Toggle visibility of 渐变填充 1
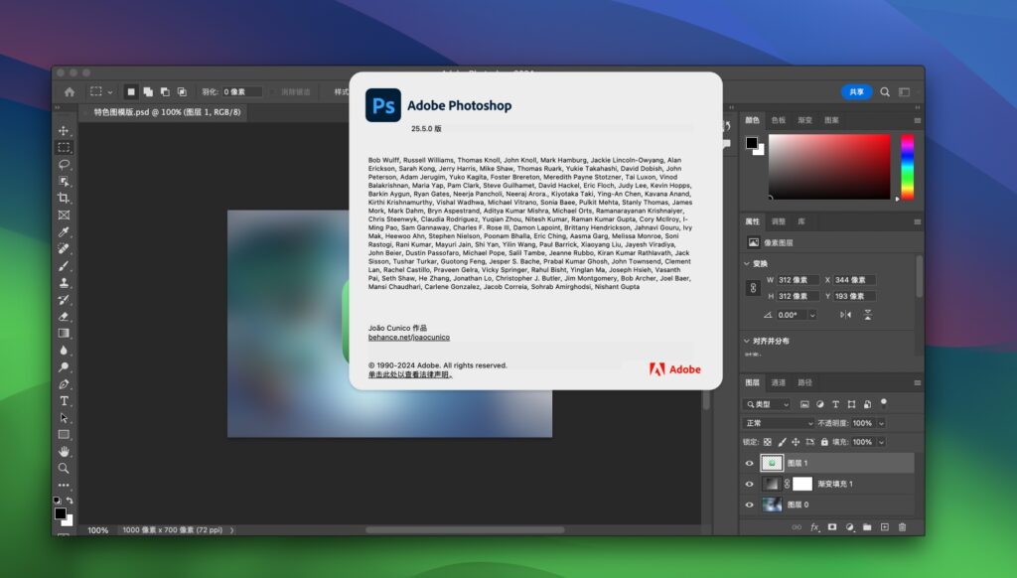 coord(748,484)
